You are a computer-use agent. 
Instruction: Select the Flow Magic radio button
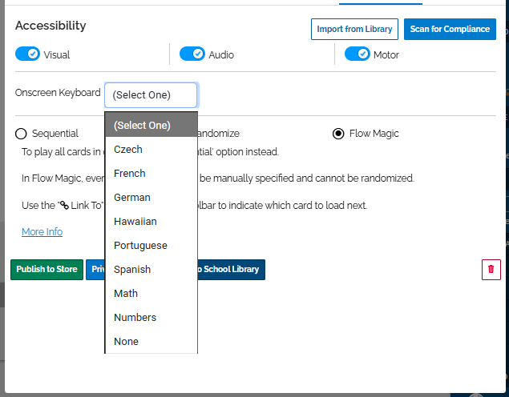(x=338, y=134)
